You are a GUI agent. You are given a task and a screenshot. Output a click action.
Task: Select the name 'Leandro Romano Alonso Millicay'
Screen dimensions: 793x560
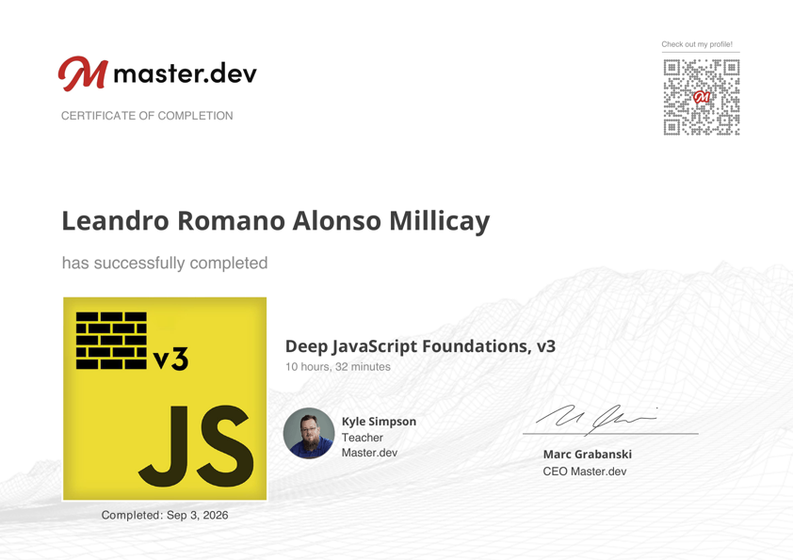coord(276,221)
